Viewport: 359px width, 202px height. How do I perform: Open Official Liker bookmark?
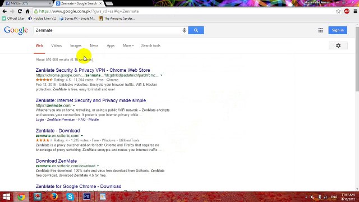click(13, 19)
